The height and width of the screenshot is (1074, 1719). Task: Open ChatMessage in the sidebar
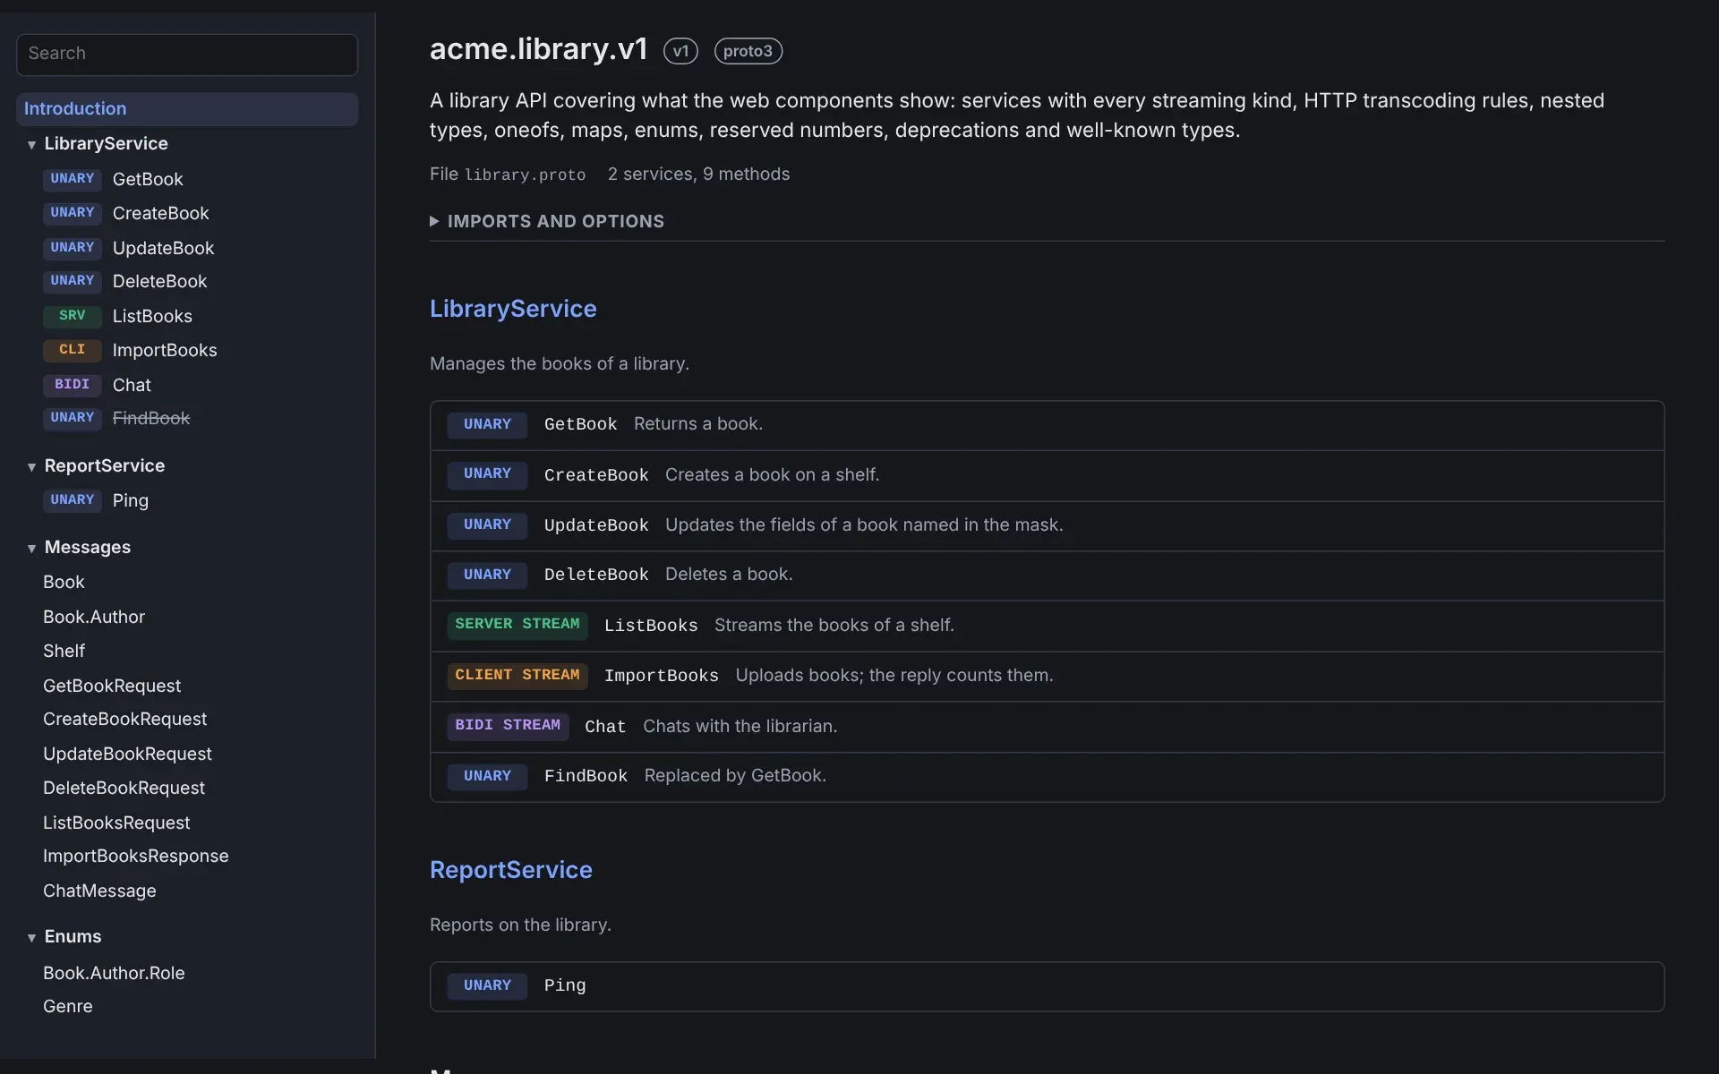(x=99, y=891)
